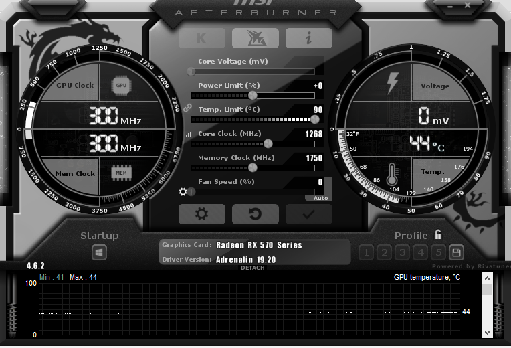Select profile slot 5

438,252
